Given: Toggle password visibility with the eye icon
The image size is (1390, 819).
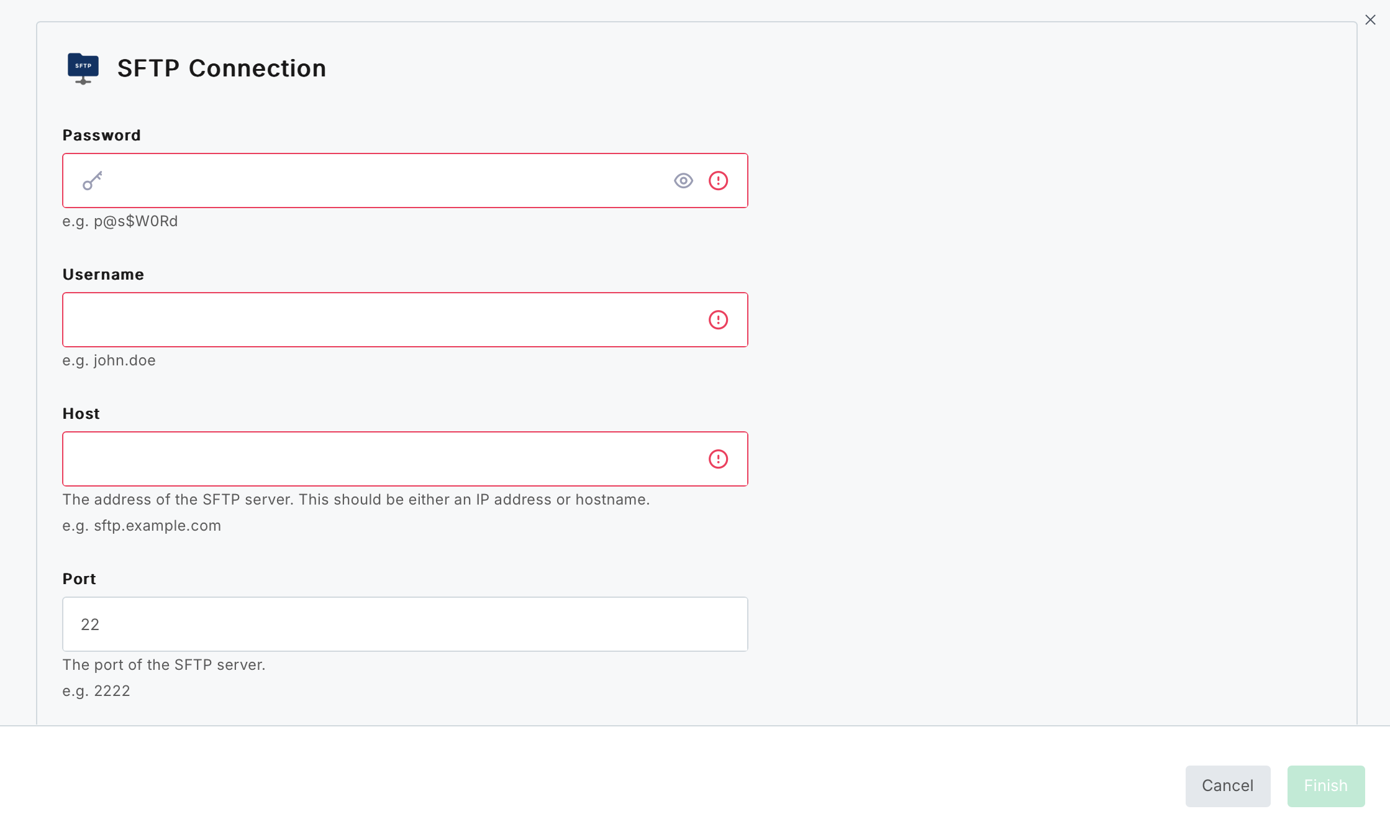Looking at the screenshot, I should tap(683, 181).
